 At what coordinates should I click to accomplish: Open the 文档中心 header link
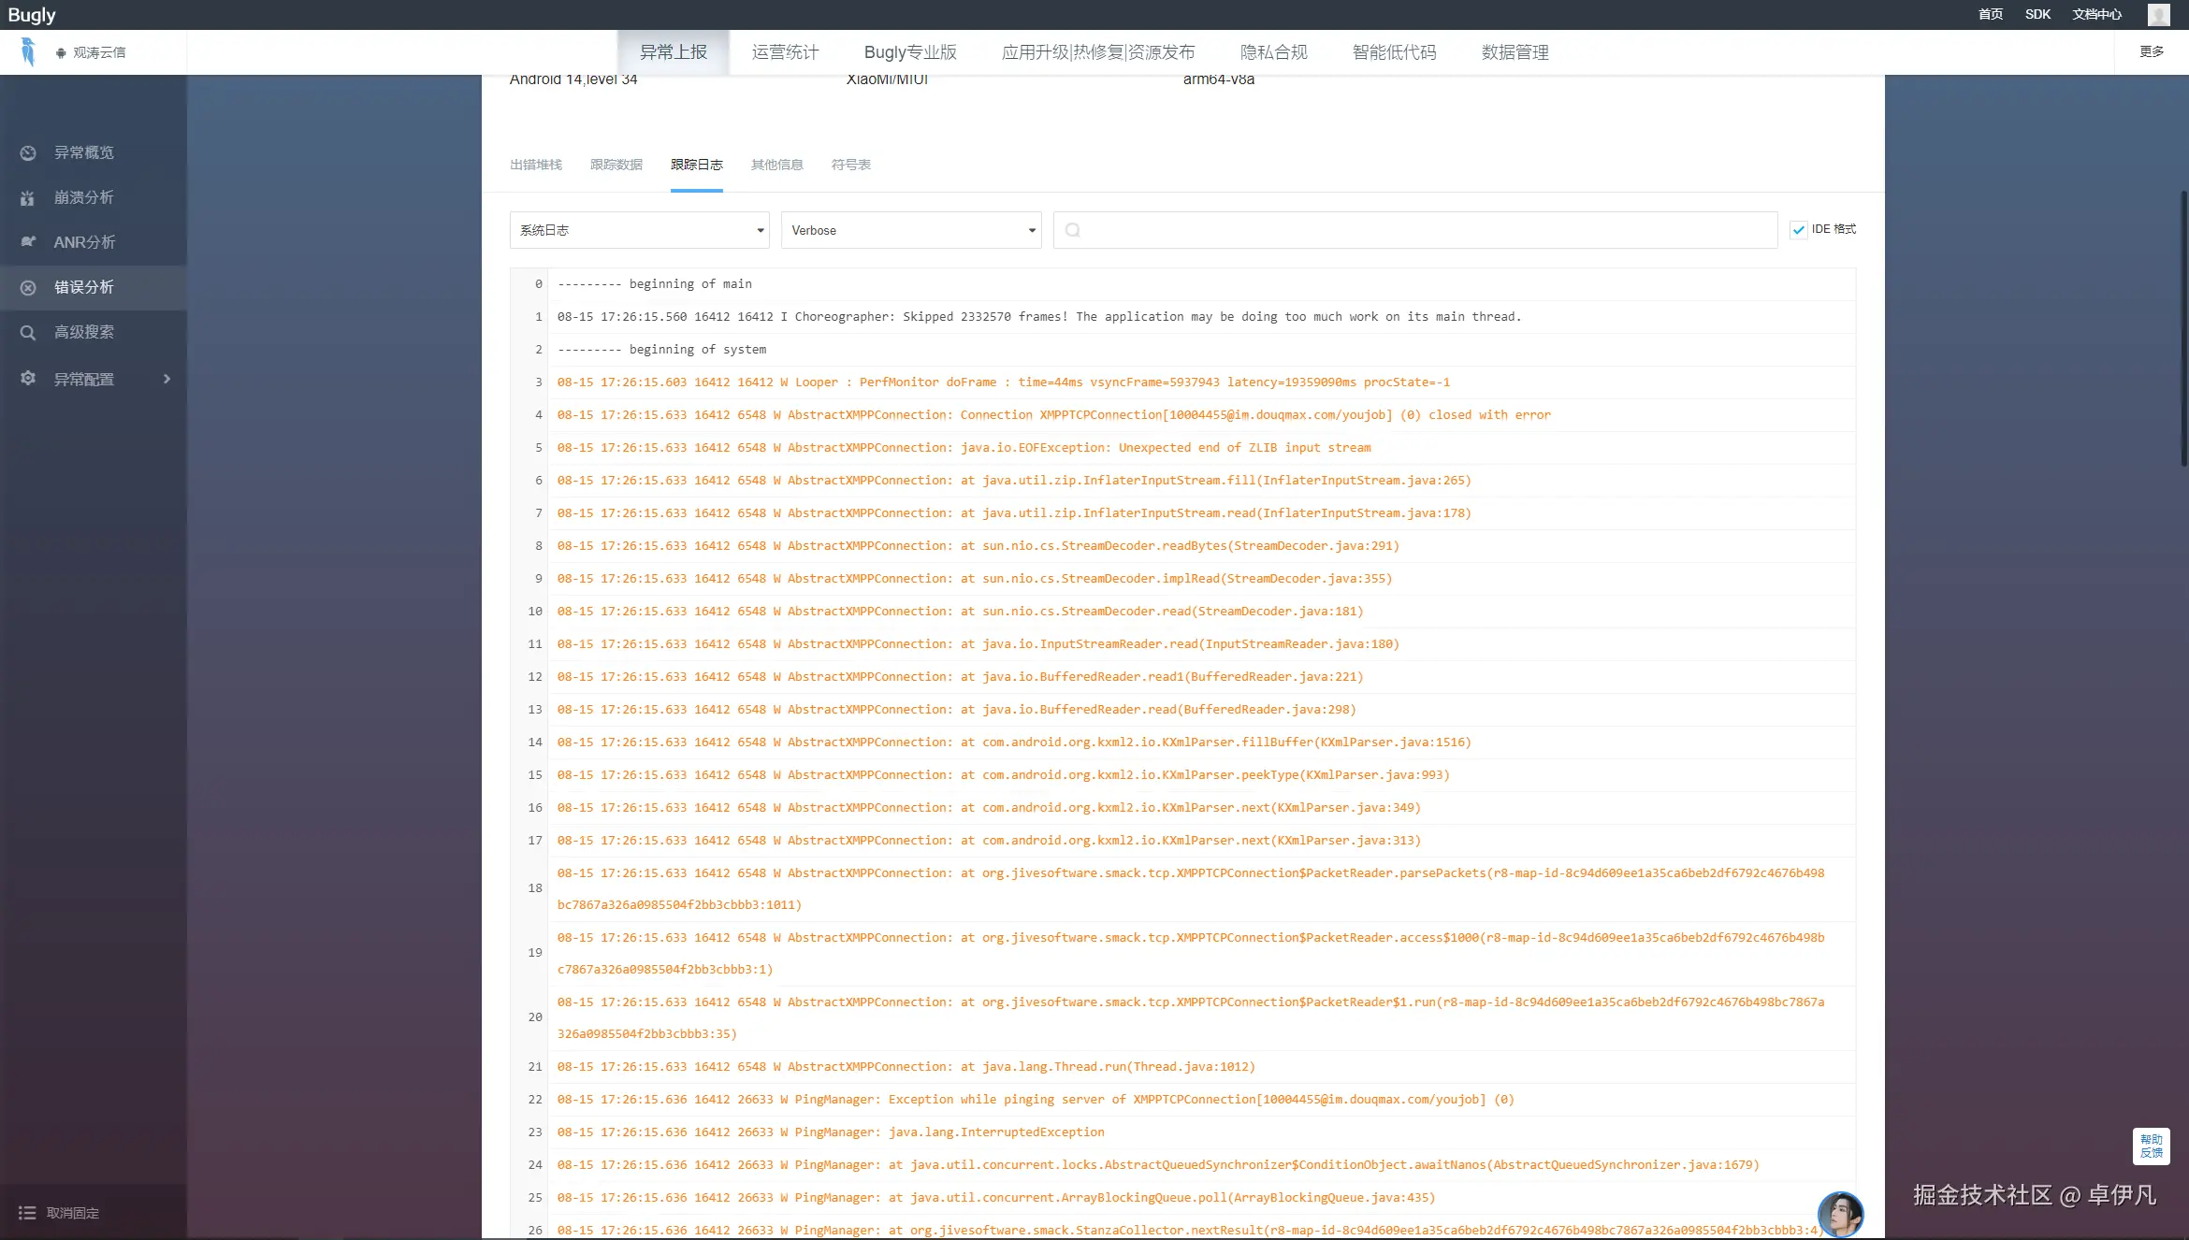[x=2096, y=14]
